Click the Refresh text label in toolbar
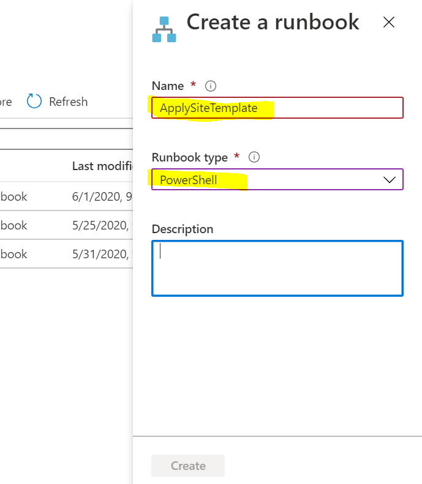Screen dimensions: 422x484 coord(68,102)
